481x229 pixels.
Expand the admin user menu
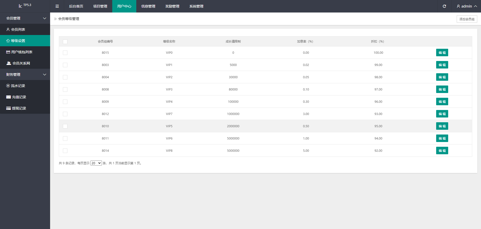click(467, 6)
